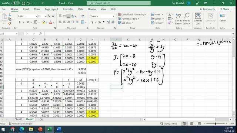Click the Find & Select magnifier icon
This screenshot has height=133, width=237.
click(x=186, y=19)
